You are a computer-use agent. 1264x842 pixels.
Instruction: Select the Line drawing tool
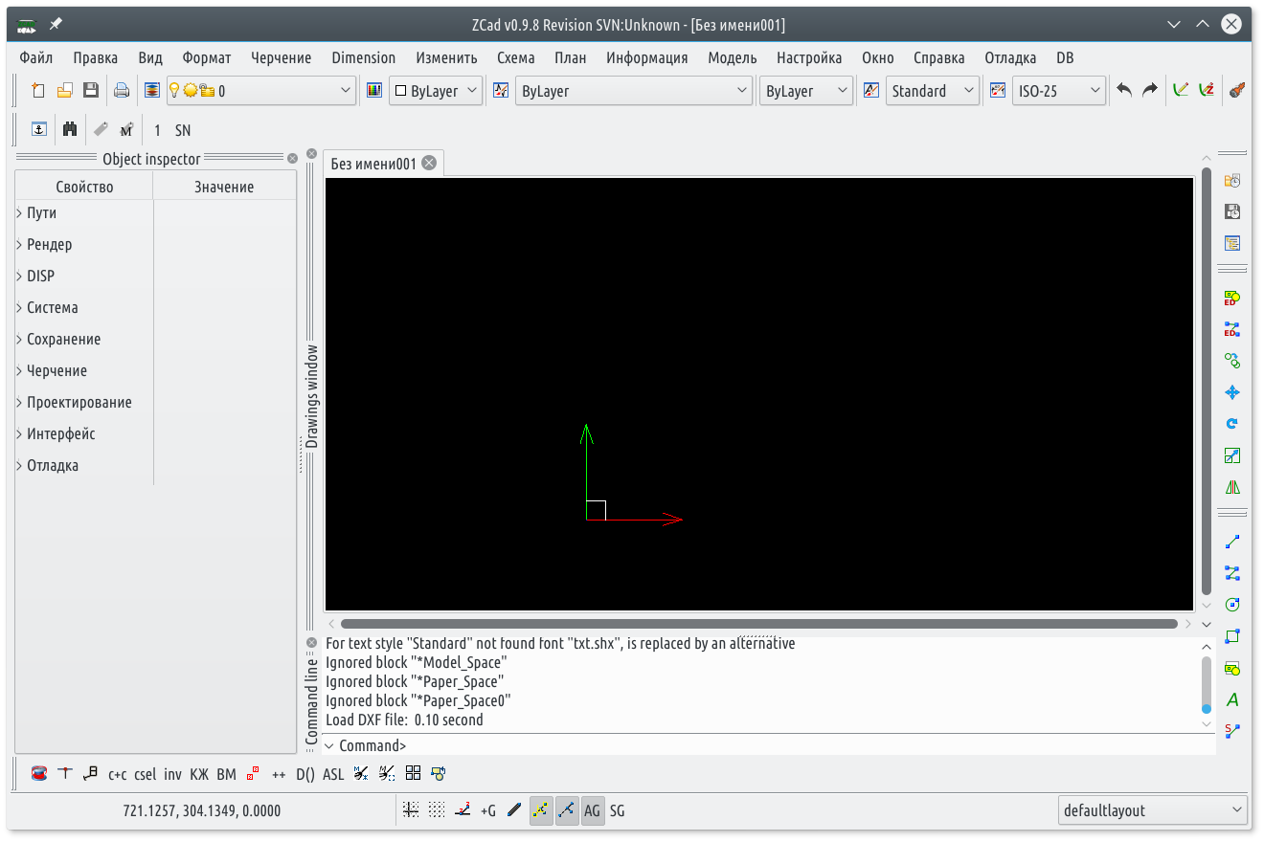tap(1232, 542)
